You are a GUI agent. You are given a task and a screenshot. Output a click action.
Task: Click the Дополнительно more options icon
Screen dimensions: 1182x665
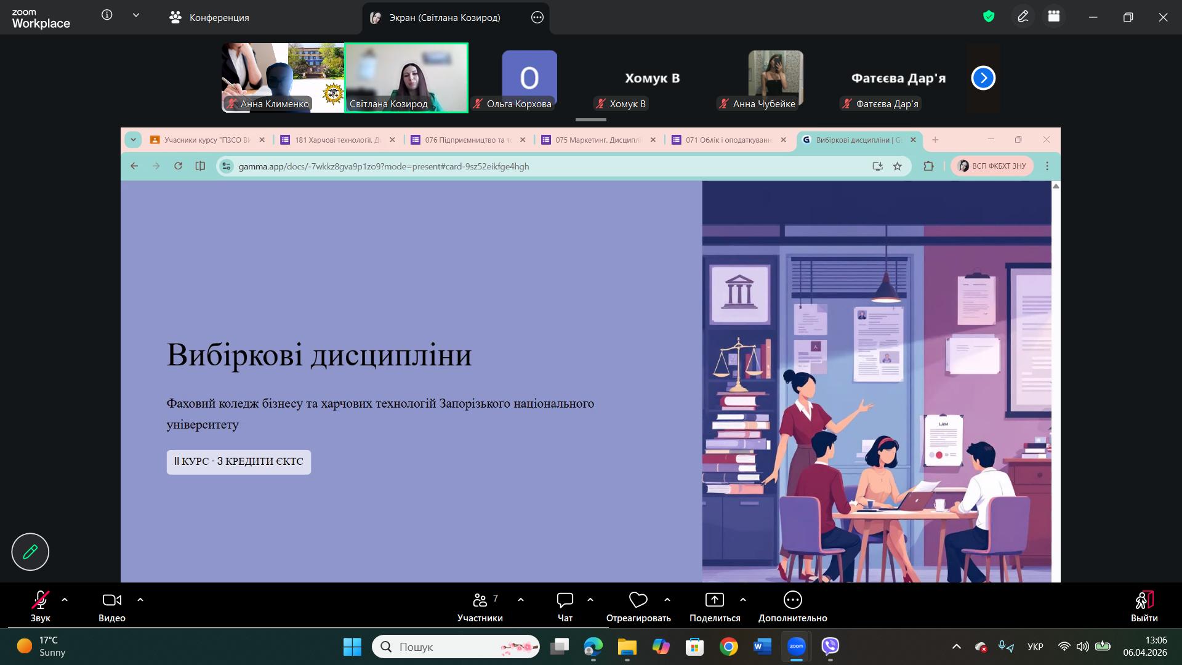click(792, 600)
